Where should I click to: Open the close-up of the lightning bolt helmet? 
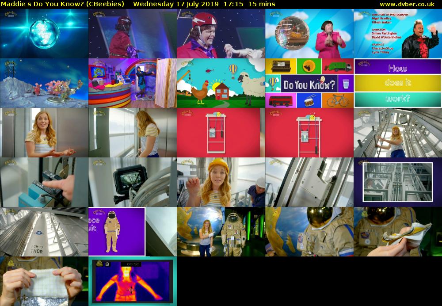(x=221, y=33)
